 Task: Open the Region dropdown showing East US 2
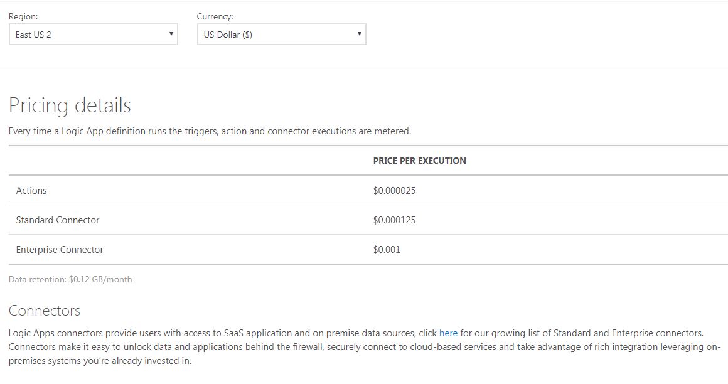[x=88, y=35]
